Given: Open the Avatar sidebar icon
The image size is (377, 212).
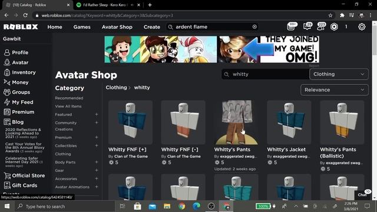Looking at the screenshot, I should (x=7, y=62).
